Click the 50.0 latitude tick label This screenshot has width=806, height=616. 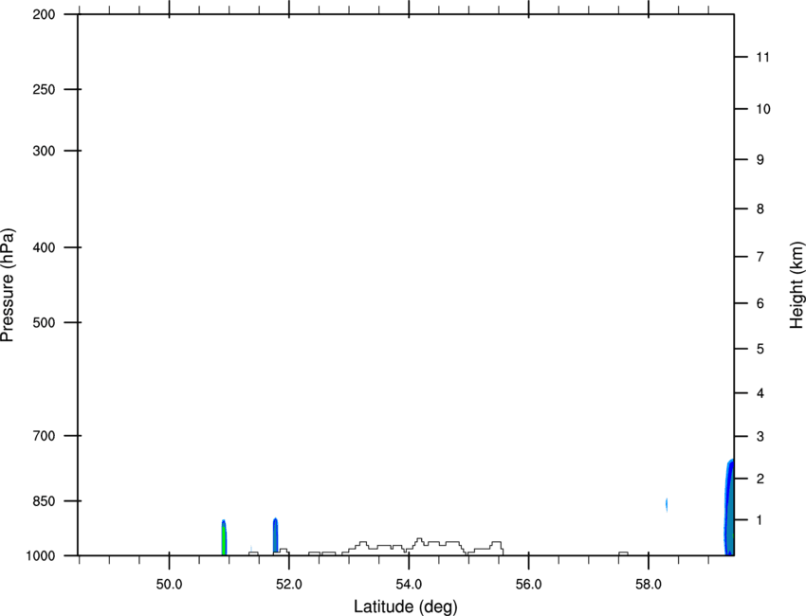[169, 585]
